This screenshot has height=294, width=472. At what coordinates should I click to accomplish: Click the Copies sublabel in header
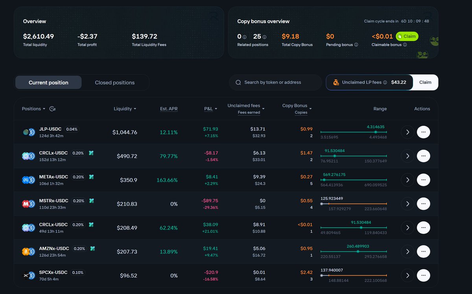(x=301, y=113)
